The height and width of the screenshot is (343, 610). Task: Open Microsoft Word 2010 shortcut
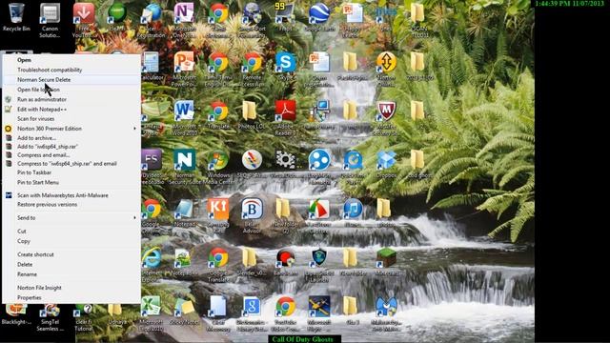184,117
